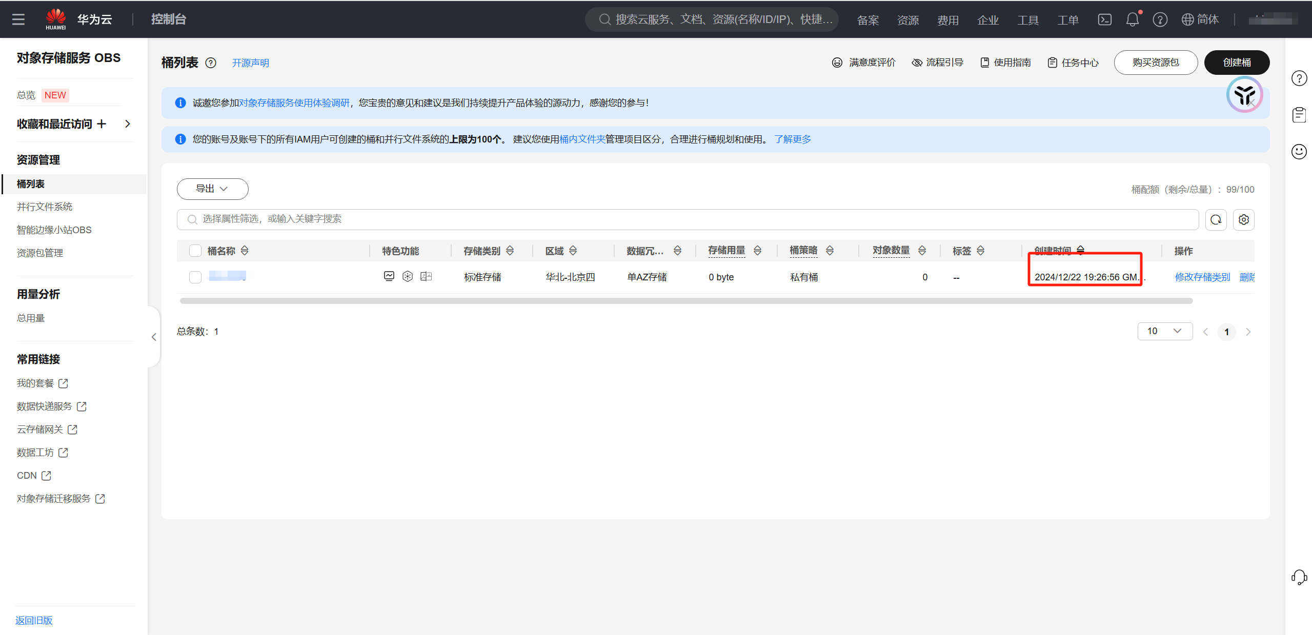Click 修改存储类别 link in bucket row
This screenshot has width=1312, height=635.
click(x=1202, y=277)
